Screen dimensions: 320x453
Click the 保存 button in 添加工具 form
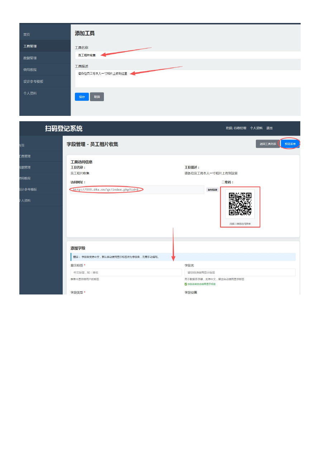click(x=82, y=97)
